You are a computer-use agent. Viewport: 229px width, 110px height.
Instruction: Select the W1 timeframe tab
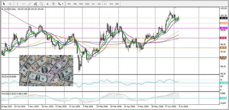click(111, 4)
